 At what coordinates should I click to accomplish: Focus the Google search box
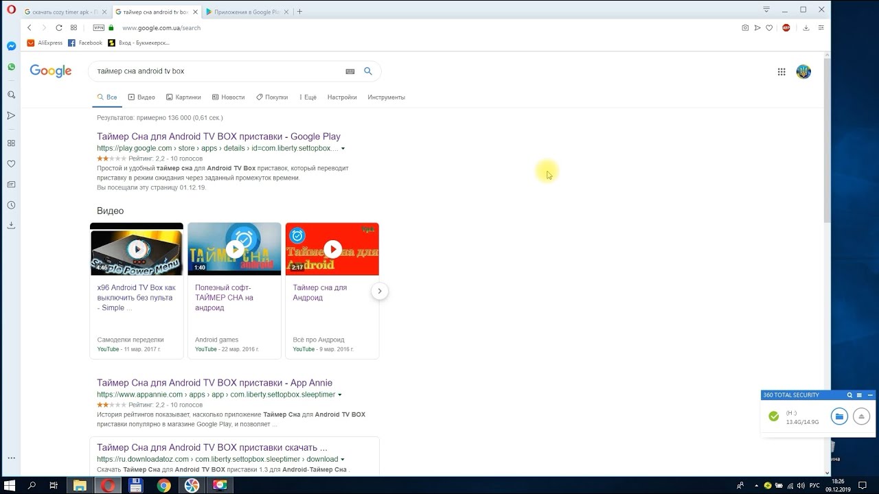coord(218,71)
